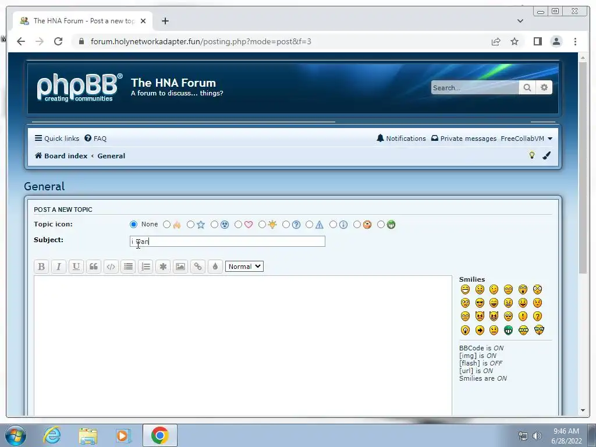
Task: Open the FAQ page
Action: (95, 139)
